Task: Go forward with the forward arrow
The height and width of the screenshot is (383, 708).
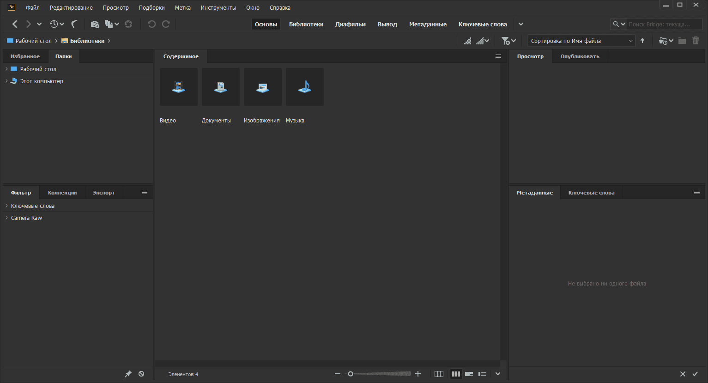Action: click(x=28, y=24)
